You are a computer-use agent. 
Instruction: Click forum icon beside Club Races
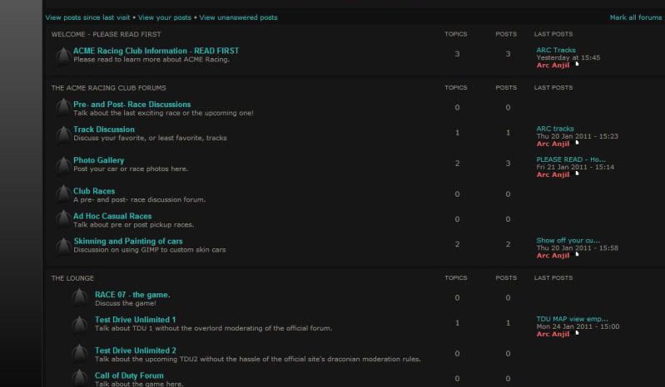click(x=62, y=195)
